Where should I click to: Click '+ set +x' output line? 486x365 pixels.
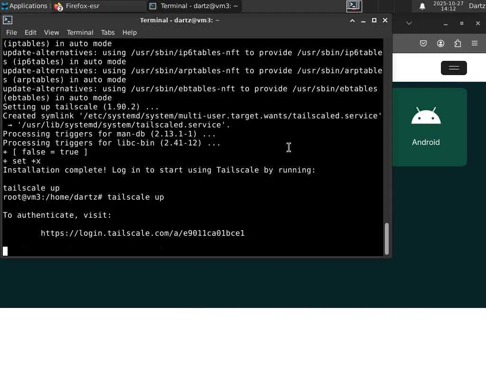coord(22,161)
